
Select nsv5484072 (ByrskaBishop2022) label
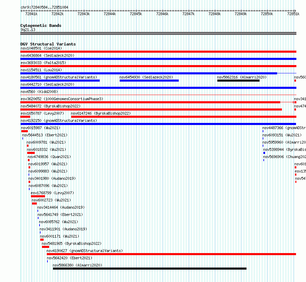51,106
